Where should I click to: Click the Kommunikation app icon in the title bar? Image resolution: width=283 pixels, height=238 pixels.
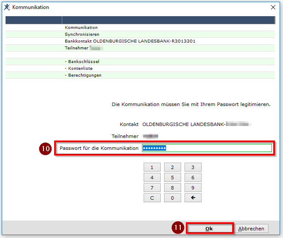7,7
